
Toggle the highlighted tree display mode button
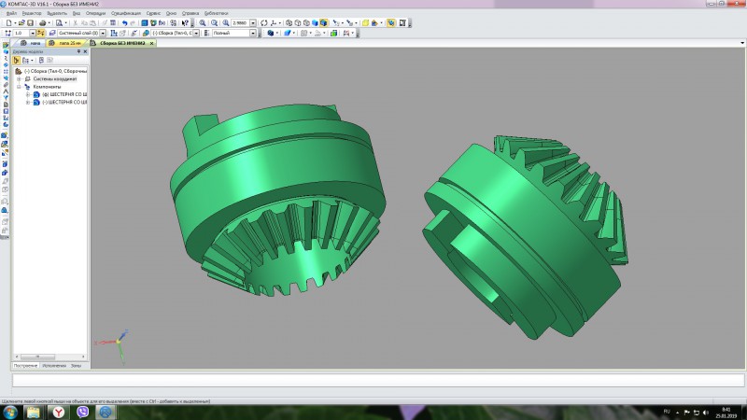[x=17, y=61]
